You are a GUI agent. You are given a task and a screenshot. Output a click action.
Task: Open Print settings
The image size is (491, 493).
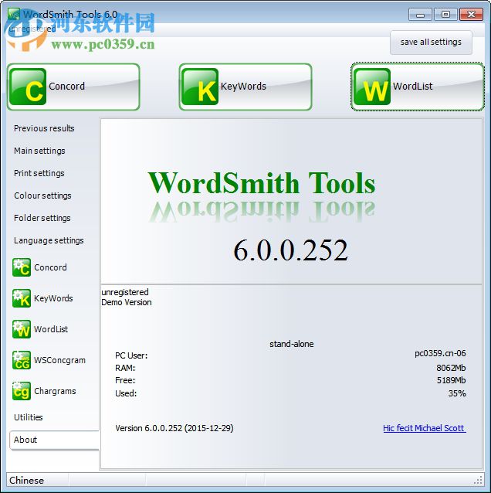coord(39,173)
